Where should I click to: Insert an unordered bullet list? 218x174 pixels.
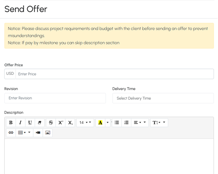tap(117, 123)
